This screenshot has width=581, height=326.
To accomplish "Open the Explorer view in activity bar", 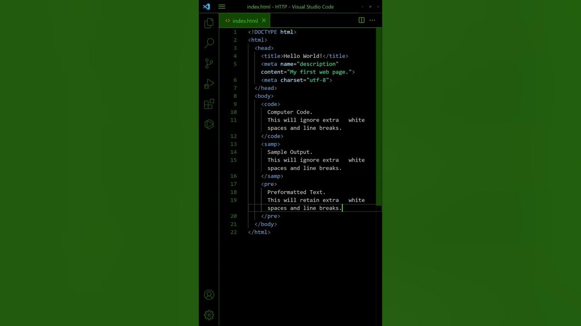I will (x=209, y=23).
